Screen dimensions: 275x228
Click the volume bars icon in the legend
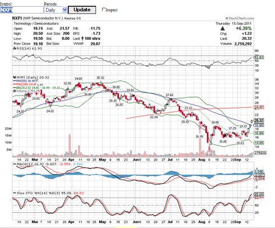click(x=14, y=91)
